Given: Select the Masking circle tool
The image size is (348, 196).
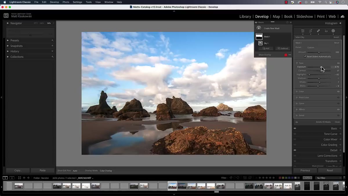Looking at the screenshot, I should pyautogui.click(x=333, y=31).
